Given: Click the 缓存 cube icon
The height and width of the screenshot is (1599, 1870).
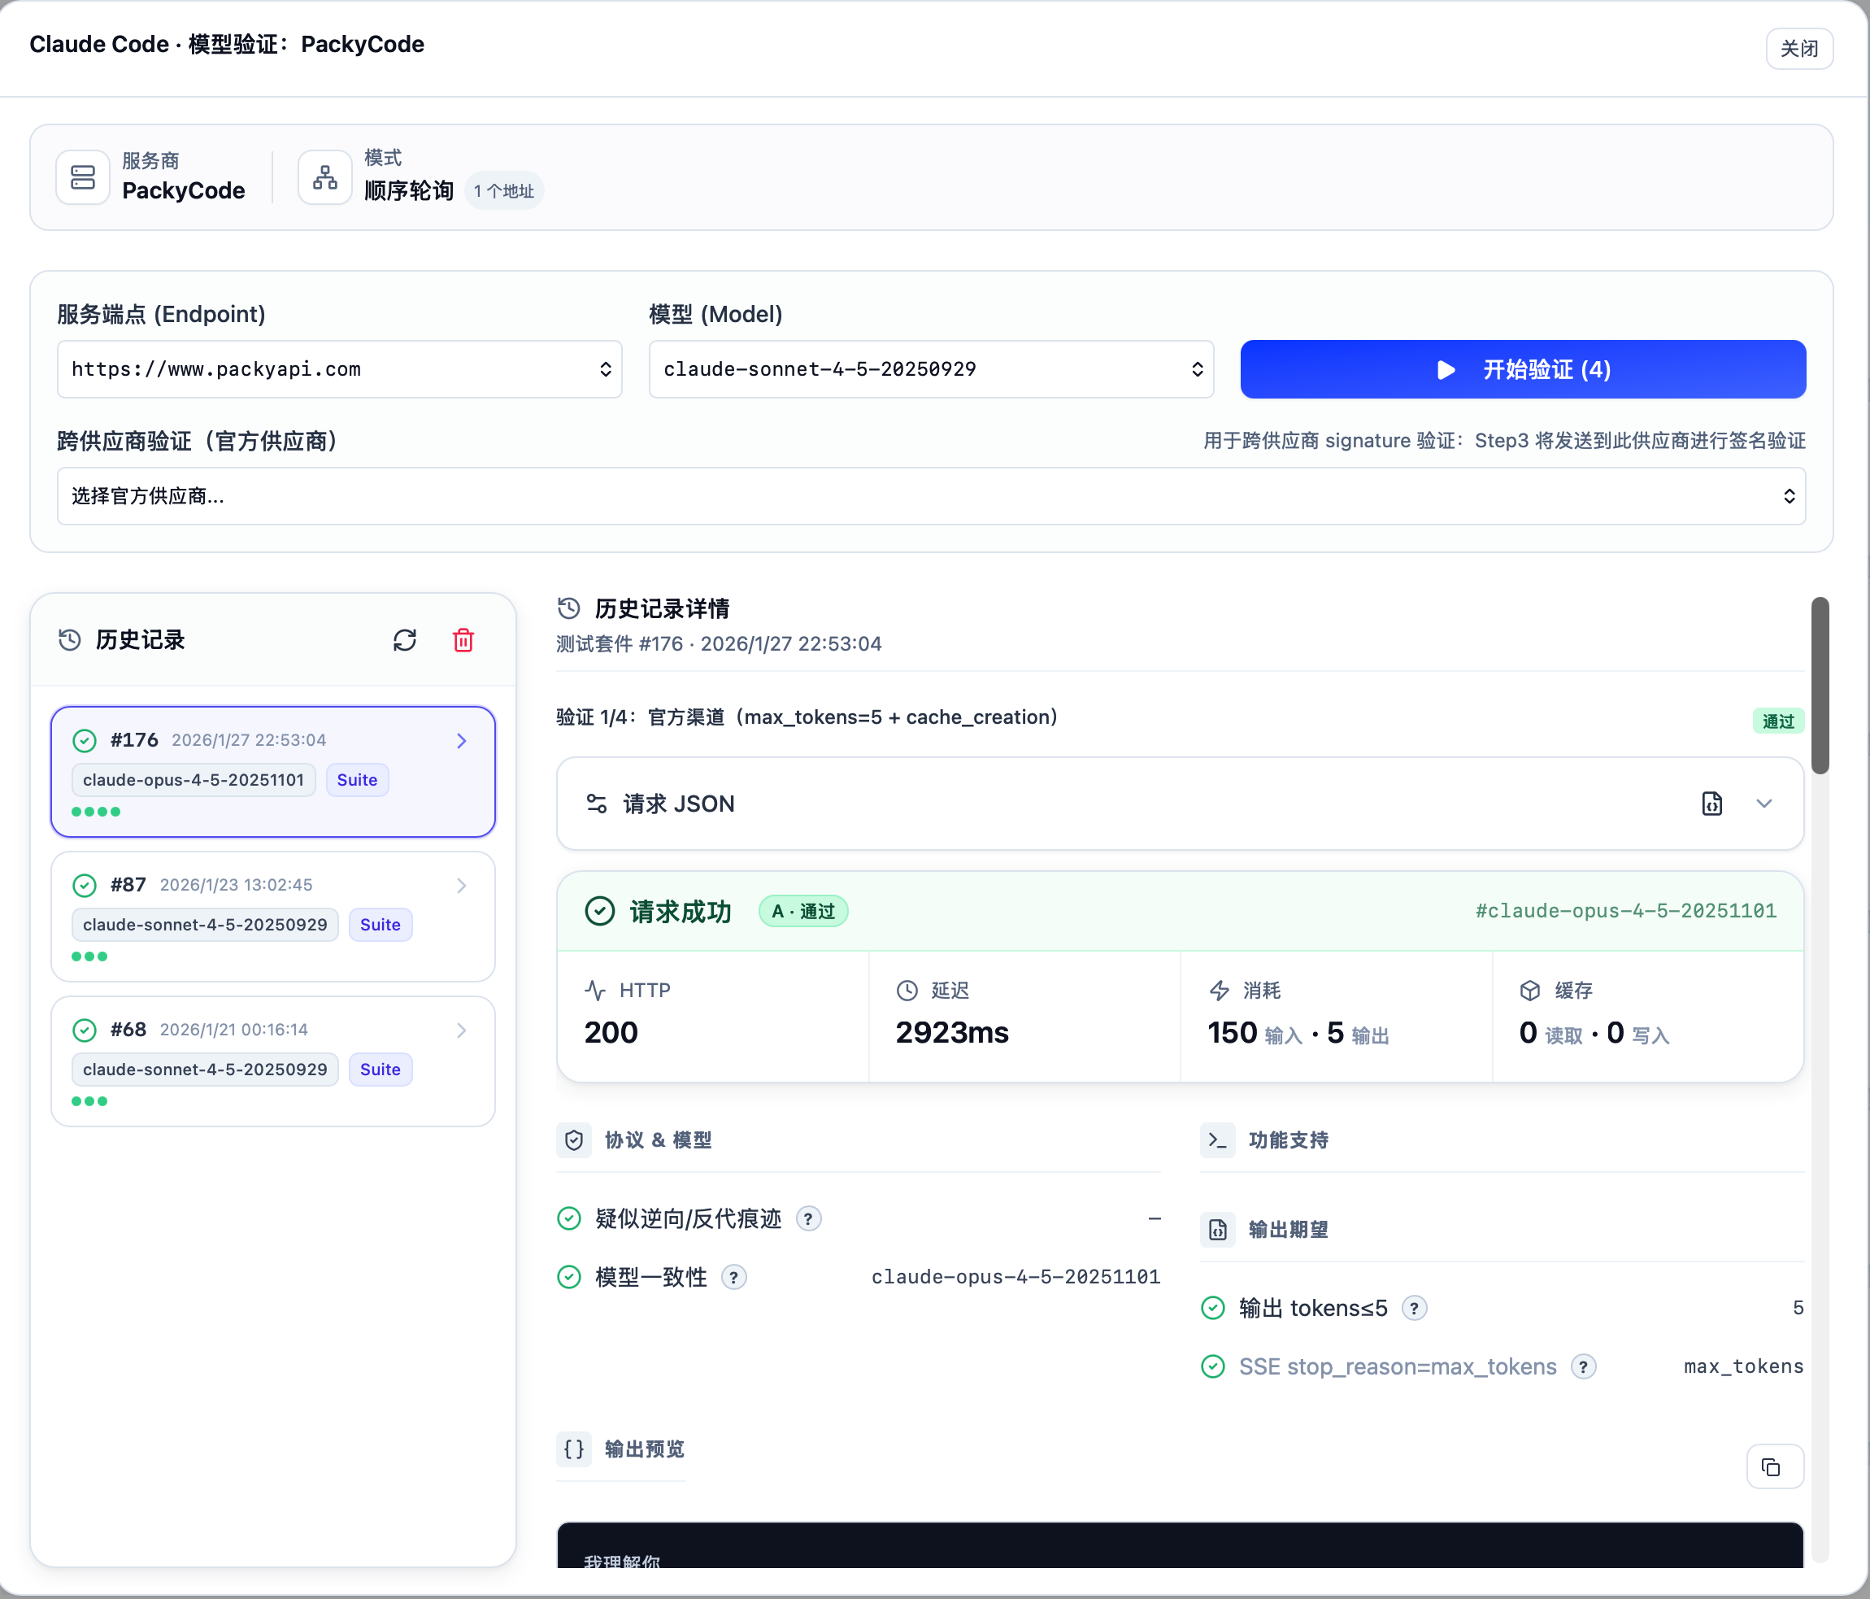Looking at the screenshot, I should tap(1531, 991).
